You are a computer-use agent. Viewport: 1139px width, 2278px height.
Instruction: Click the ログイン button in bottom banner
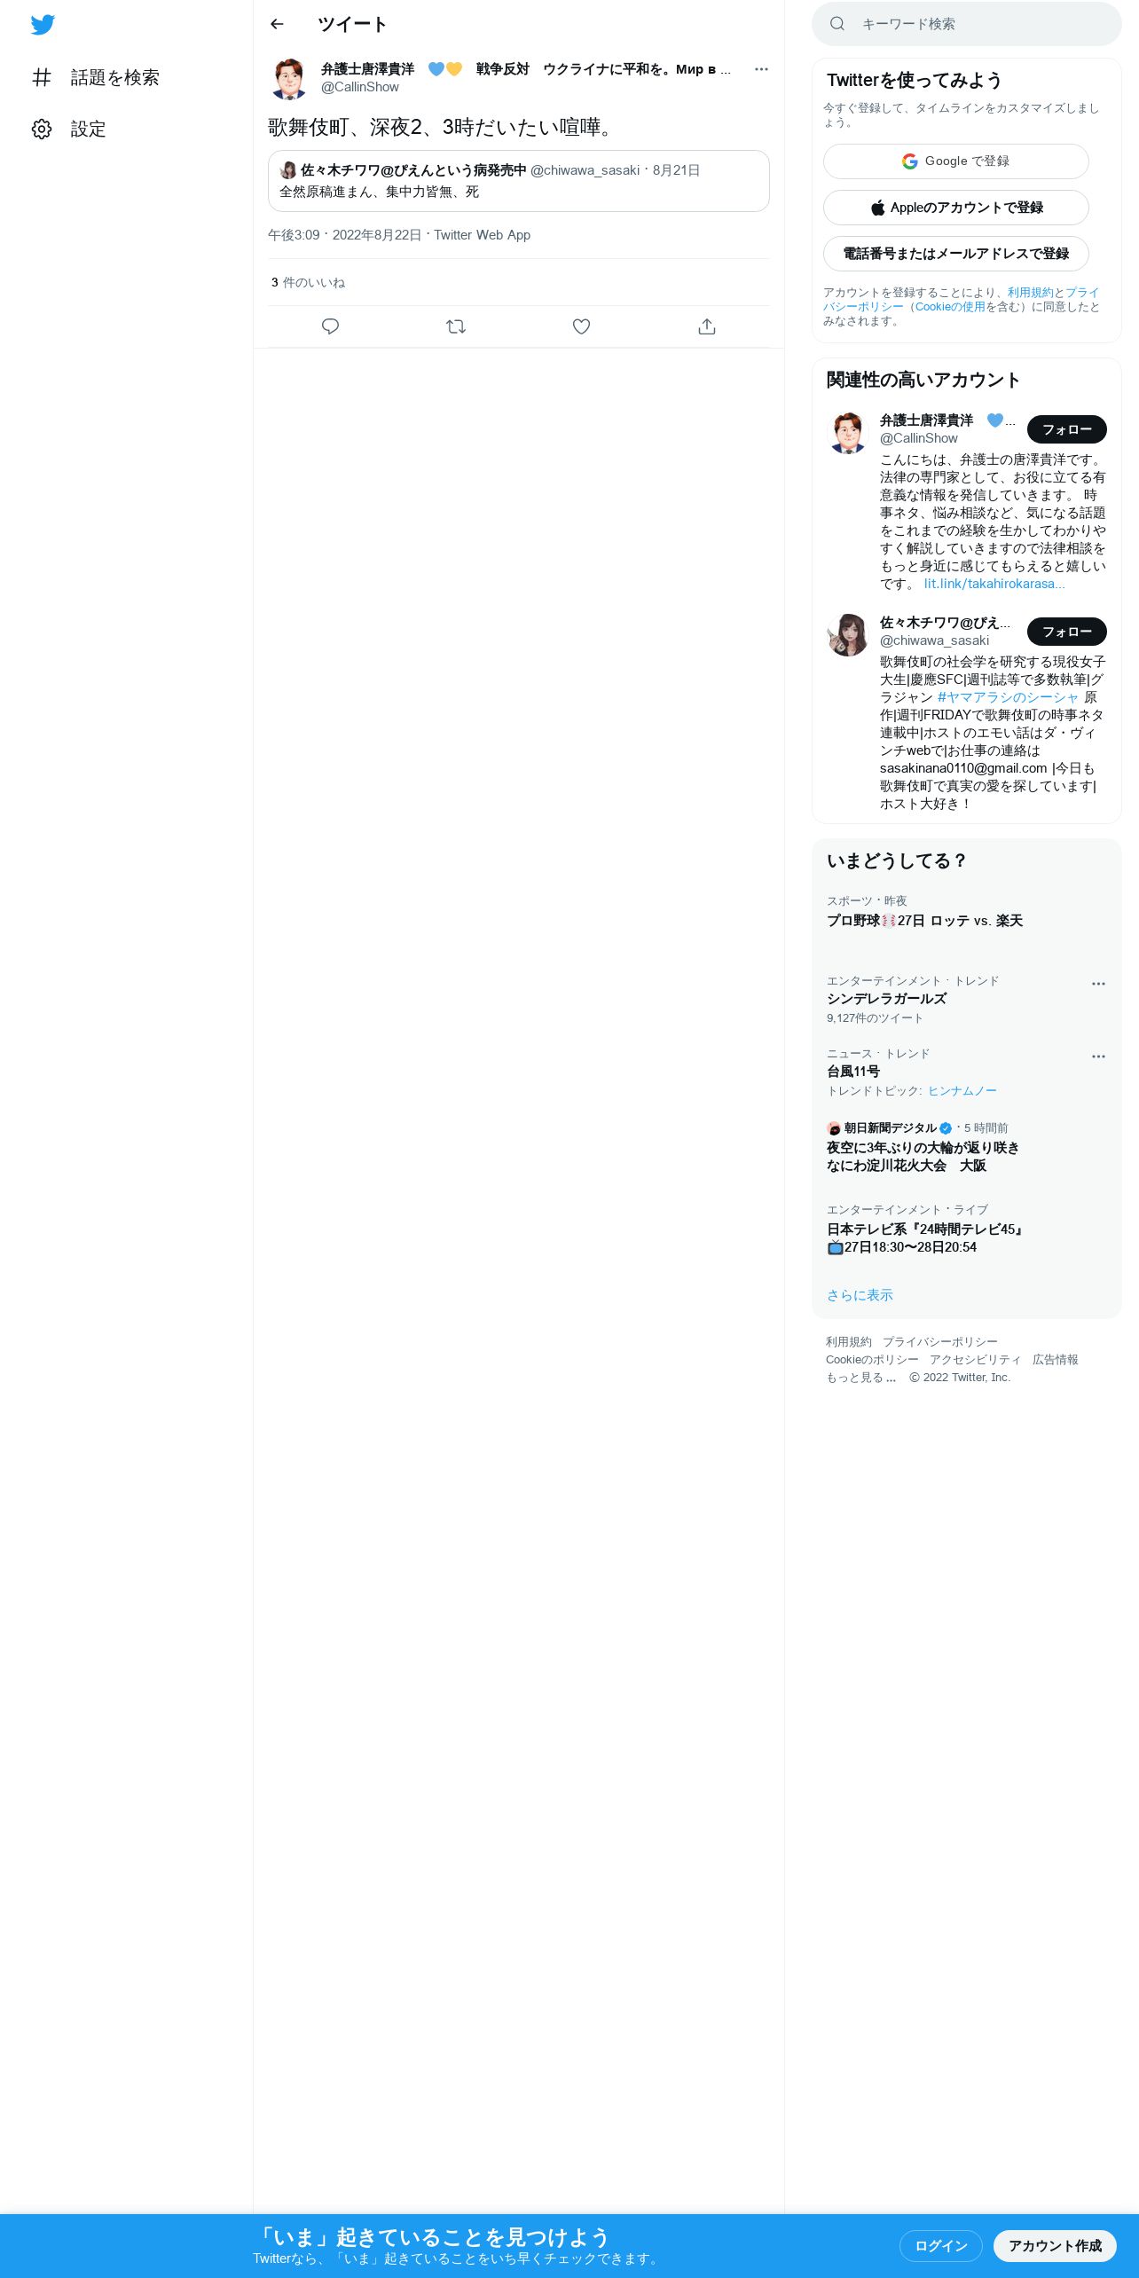941,2246
